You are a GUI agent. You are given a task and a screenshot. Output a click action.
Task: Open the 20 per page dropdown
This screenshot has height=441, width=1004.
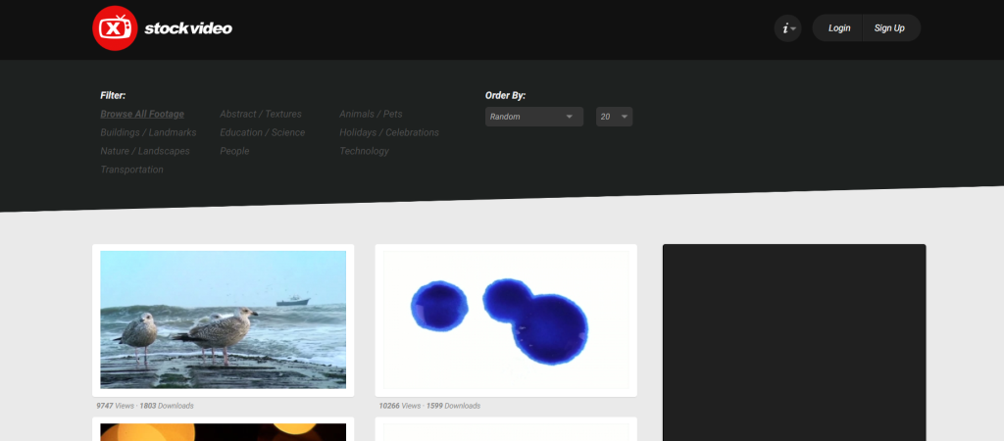(x=614, y=117)
